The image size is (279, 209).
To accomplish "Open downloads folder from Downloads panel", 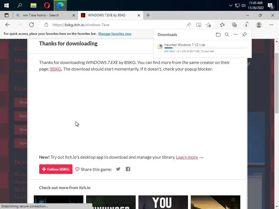I will point(218,35).
